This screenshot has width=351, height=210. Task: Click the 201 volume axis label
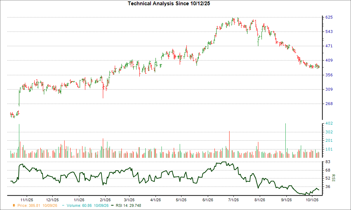(x=329, y=140)
